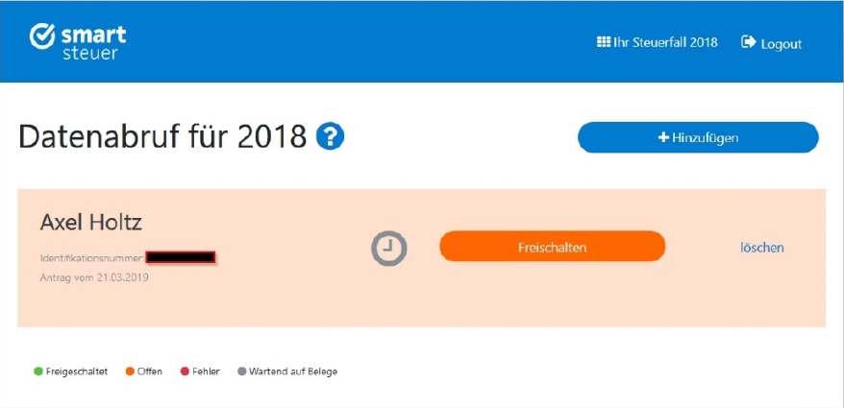Open the Ihr Steuerfall 2018 menu item
Viewport: 844px width, 408px height.
click(665, 42)
